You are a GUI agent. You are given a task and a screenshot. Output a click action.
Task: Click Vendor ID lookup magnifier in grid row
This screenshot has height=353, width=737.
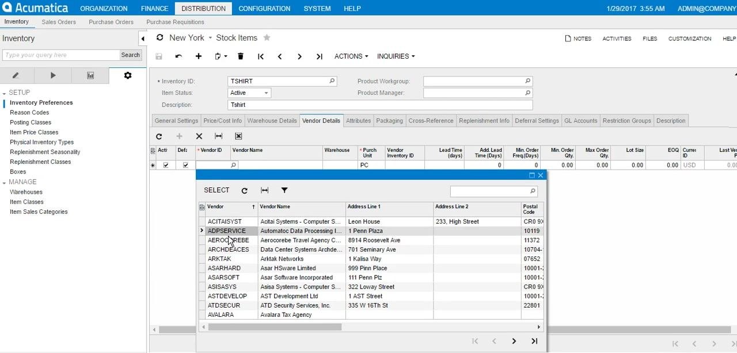pyautogui.click(x=233, y=165)
